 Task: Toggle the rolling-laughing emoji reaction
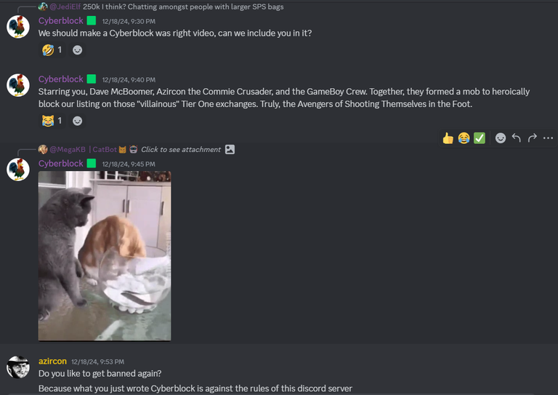click(52, 50)
